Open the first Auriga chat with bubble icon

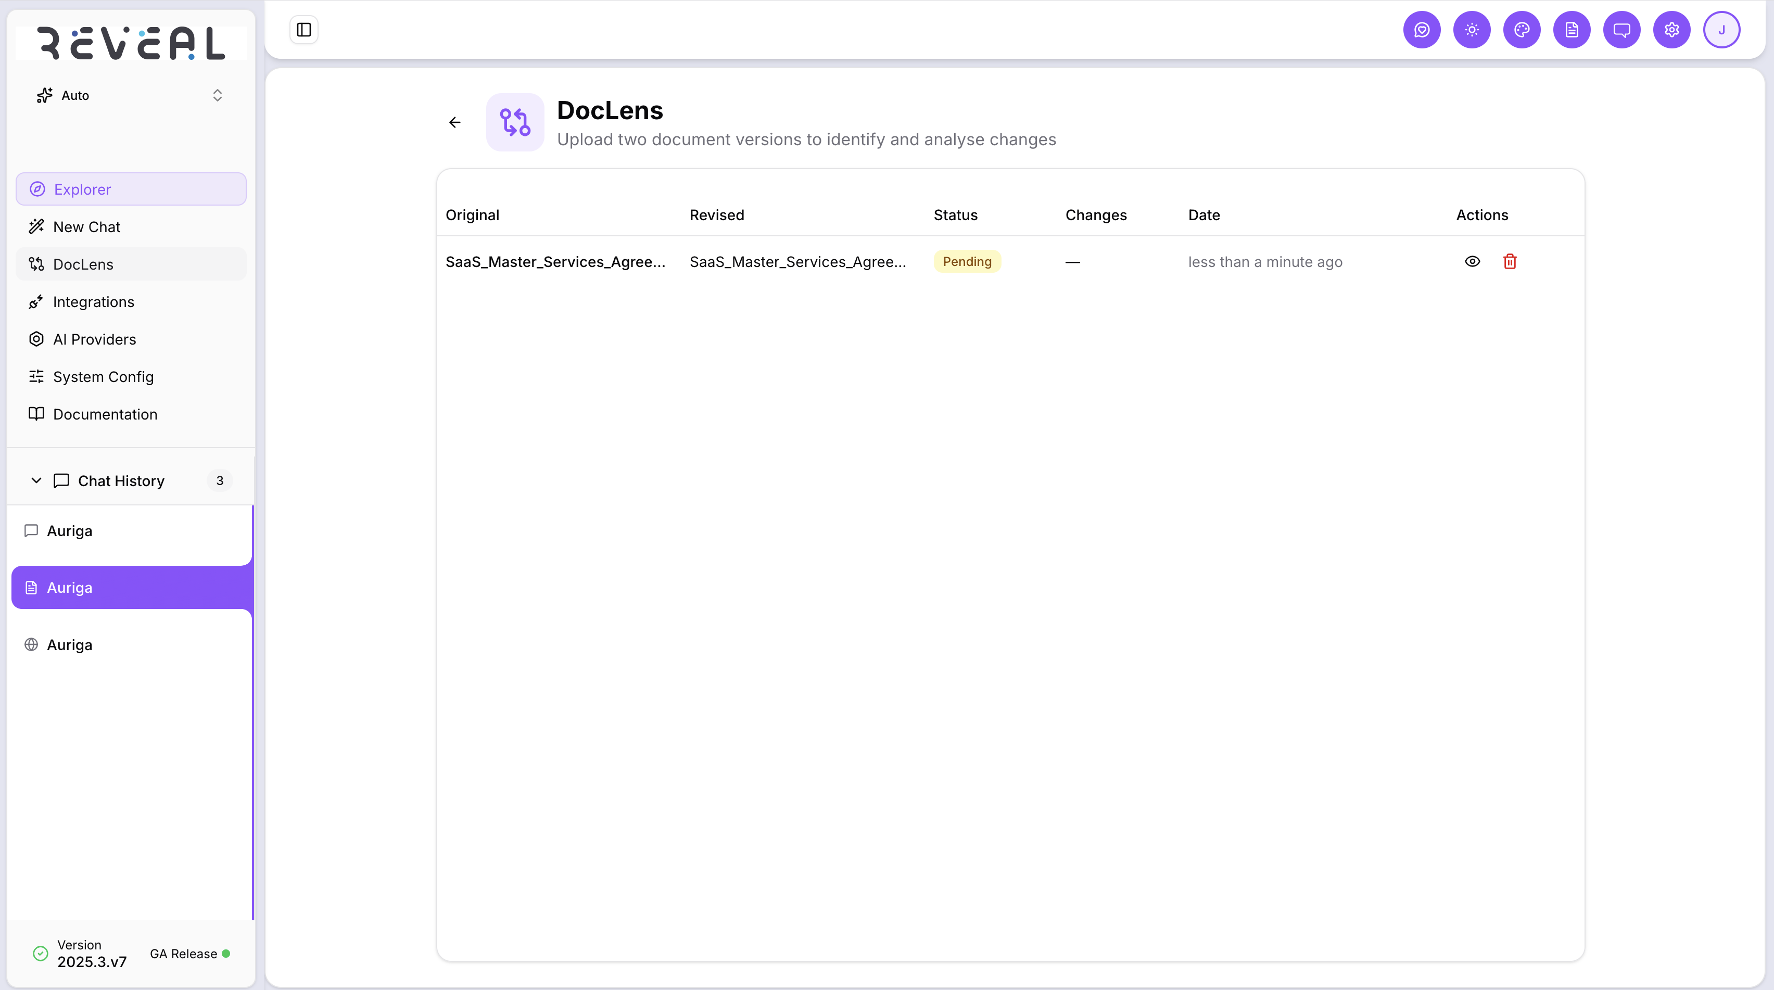tap(131, 531)
